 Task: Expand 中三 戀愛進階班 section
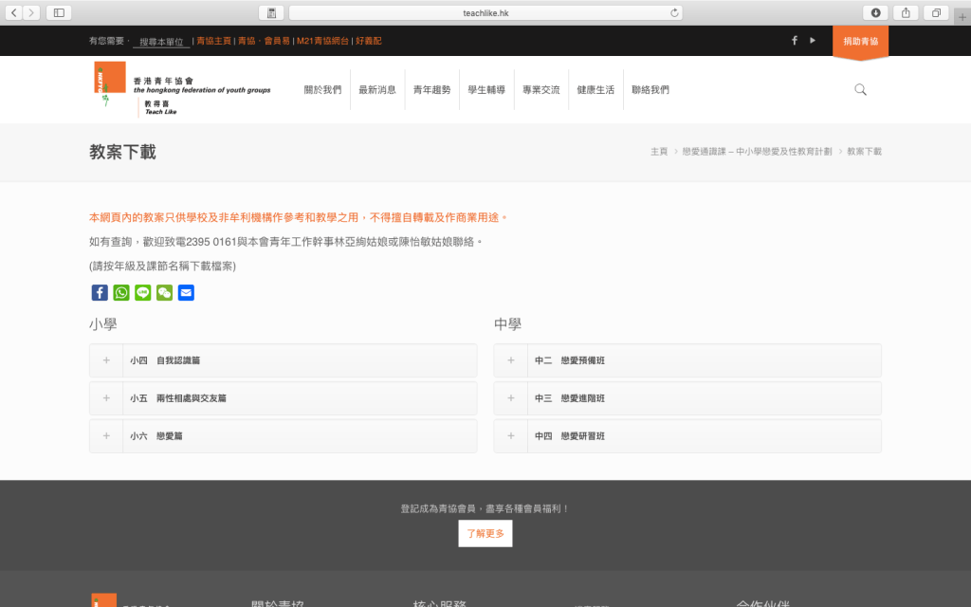[x=511, y=398]
